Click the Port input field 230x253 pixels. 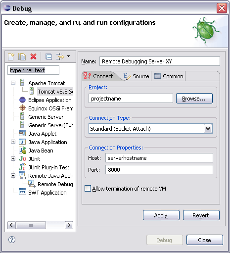click(x=159, y=169)
